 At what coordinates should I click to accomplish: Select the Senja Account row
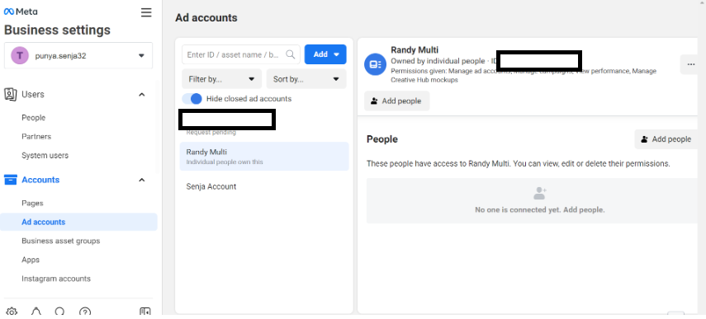coord(264,186)
